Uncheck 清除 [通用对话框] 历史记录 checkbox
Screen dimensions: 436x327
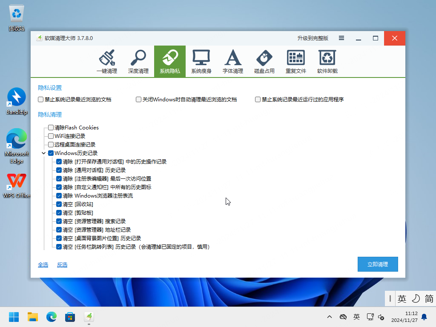pos(59,170)
